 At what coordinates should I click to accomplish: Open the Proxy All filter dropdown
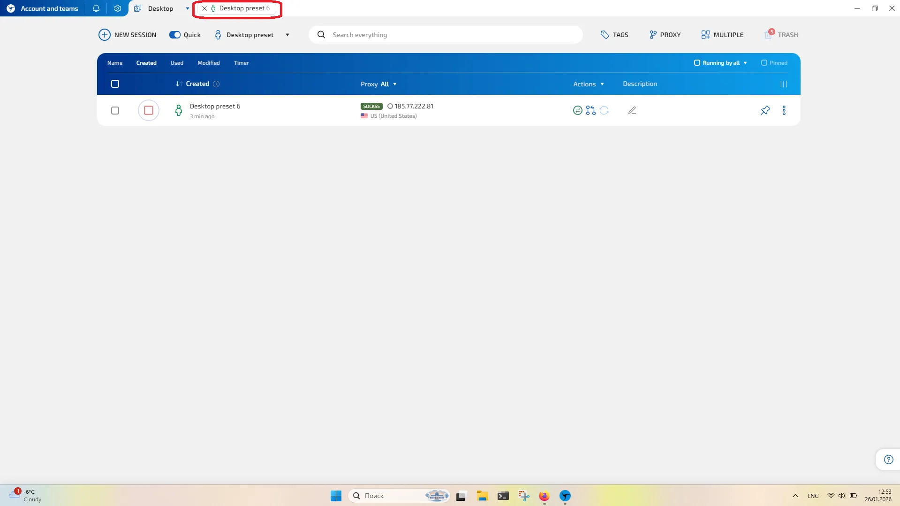[378, 84]
